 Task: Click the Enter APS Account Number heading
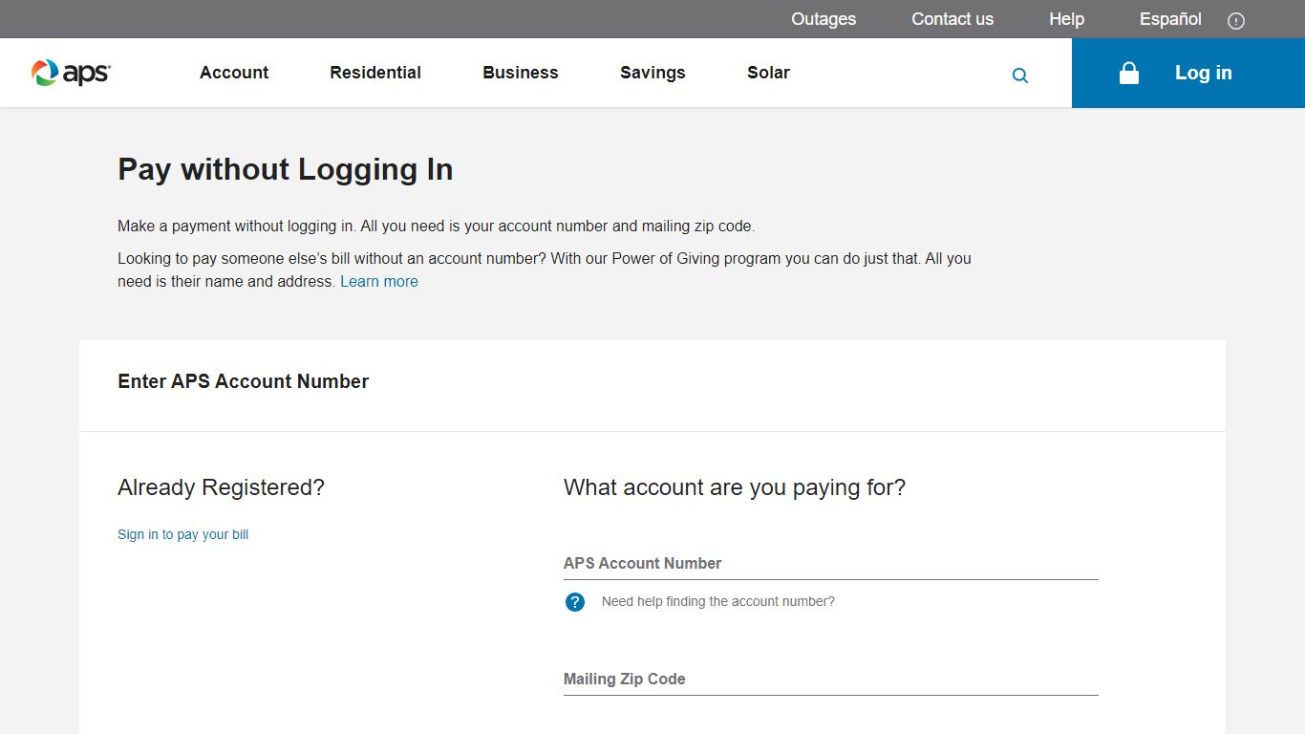click(243, 381)
